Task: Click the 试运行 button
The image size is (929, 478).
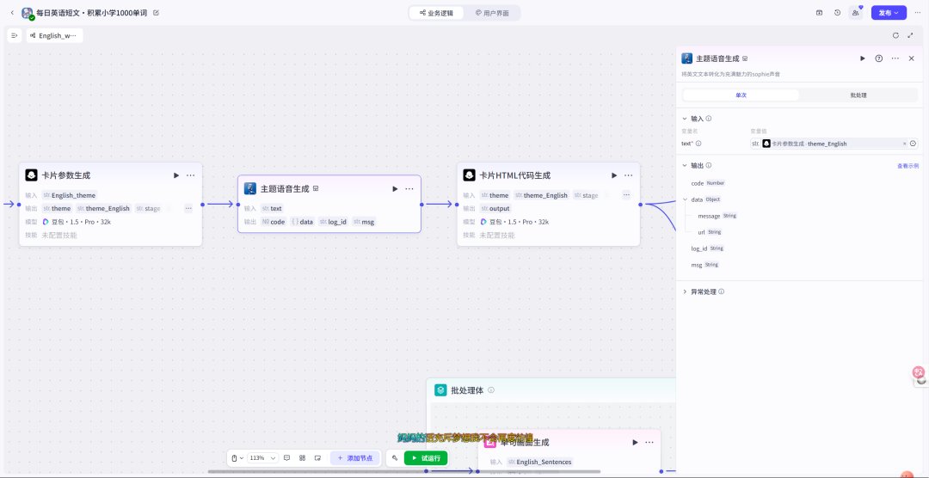Action: pos(426,458)
